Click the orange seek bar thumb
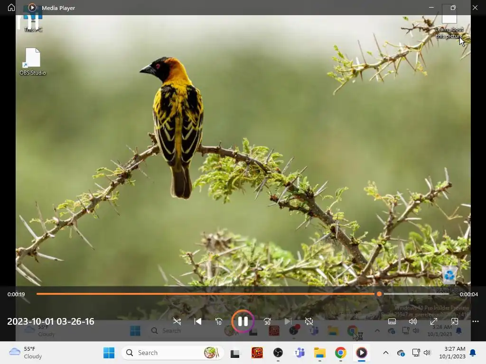The height and width of the screenshot is (364, 486). [379, 294]
